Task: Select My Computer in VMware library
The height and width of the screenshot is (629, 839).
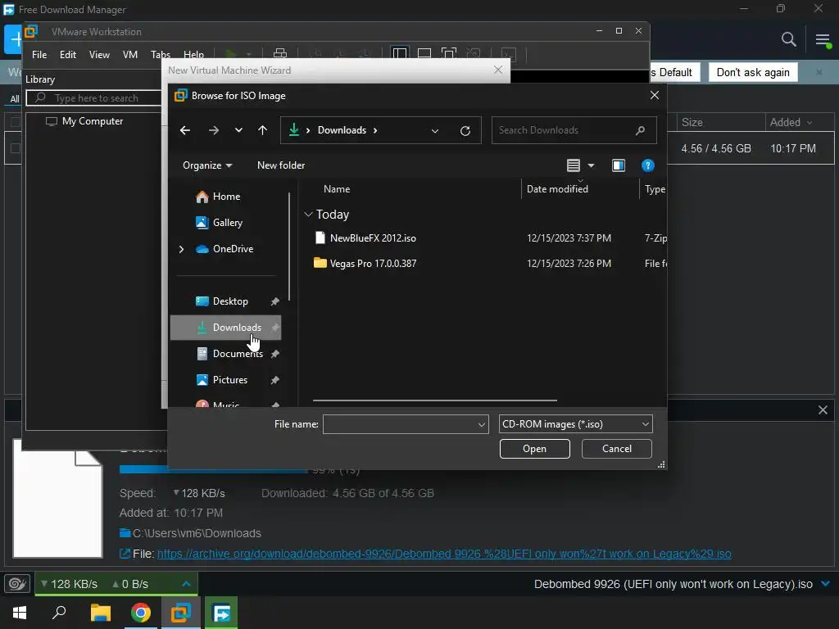Action: 85,121
